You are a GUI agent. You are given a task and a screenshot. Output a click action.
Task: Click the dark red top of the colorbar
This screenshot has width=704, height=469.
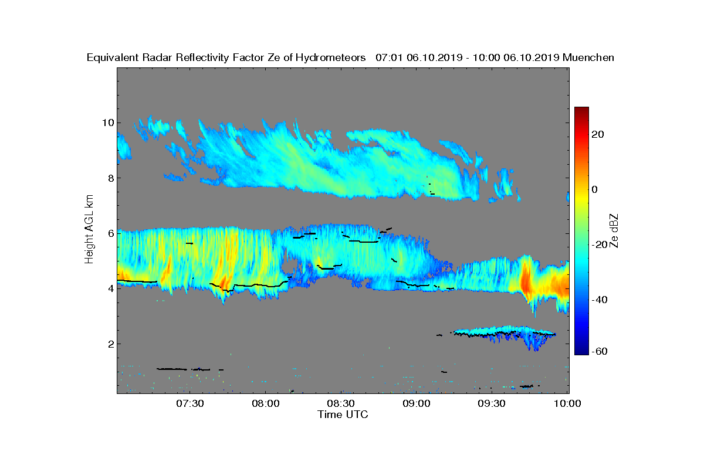coord(581,110)
